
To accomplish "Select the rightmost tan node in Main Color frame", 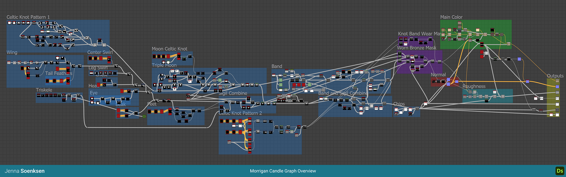I will coord(509,44).
